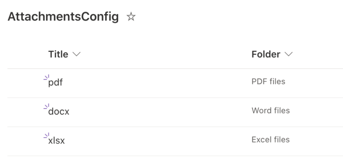Image resolution: width=343 pixels, height=167 pixels.
Task: Expand the Folder column chevron
Action: click(289, 54)
